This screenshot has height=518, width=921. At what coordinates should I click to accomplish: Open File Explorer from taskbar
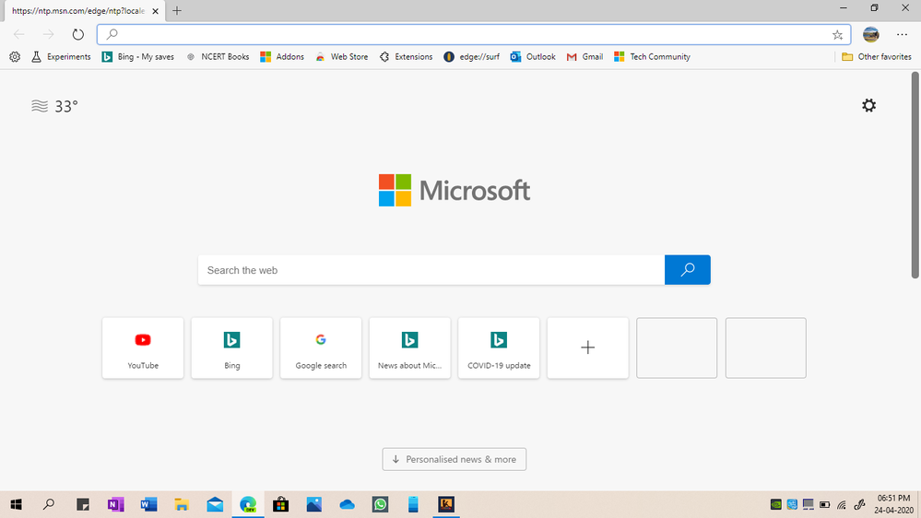(x=182, y=504)
